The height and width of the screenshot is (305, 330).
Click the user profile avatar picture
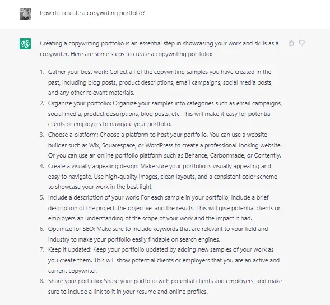point(25,14)
